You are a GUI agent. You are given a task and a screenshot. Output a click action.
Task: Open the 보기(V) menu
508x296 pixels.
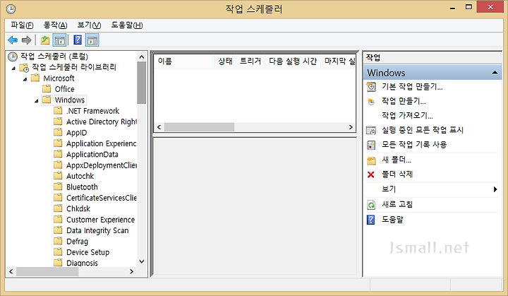point(89,25)
